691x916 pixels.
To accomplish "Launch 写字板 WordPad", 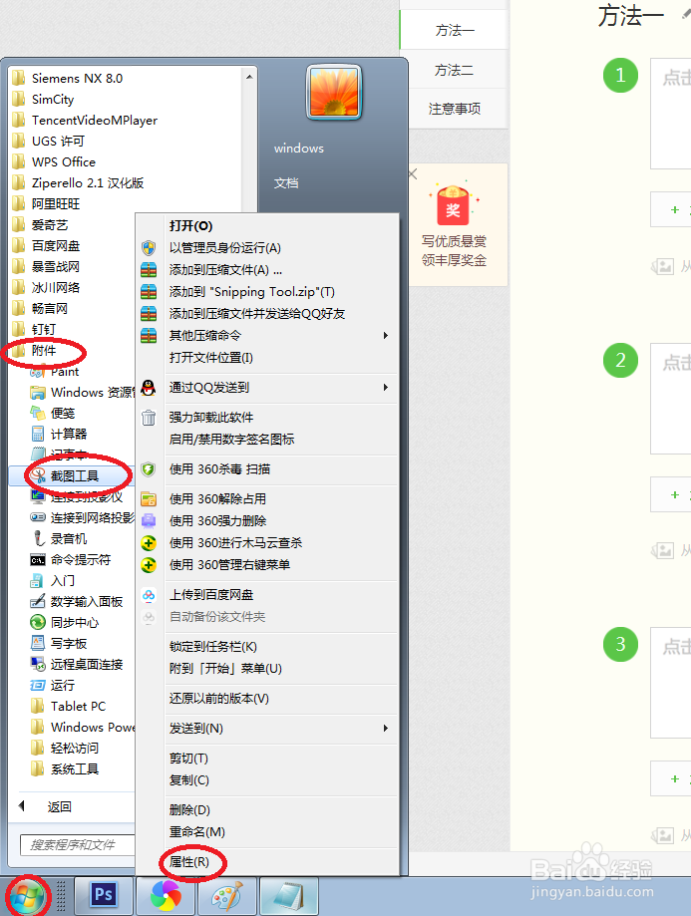I will point(69,643).
